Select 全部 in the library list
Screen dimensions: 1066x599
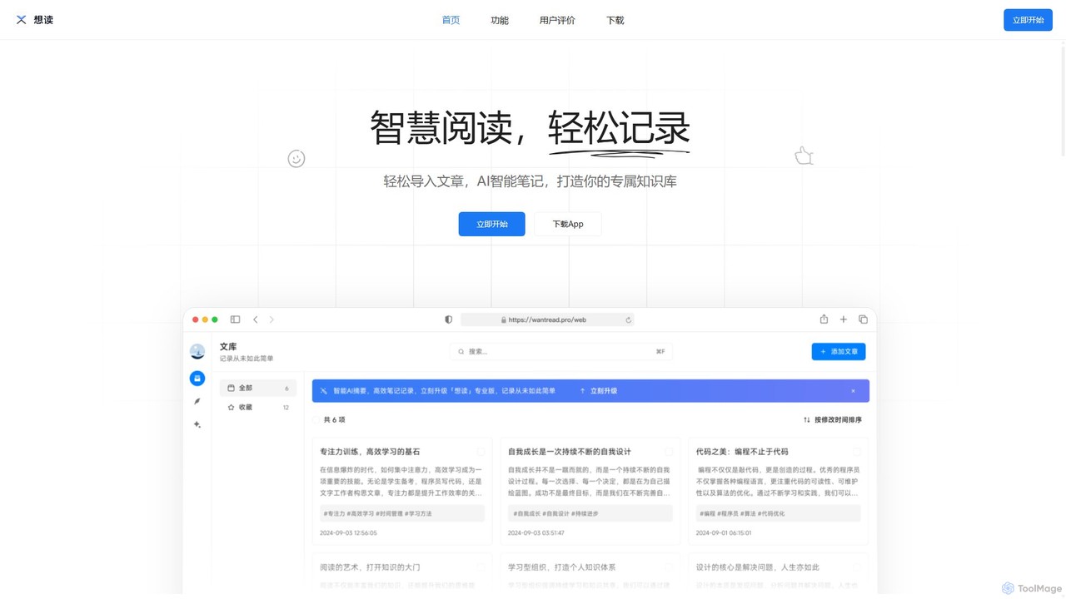click(258, 388)
